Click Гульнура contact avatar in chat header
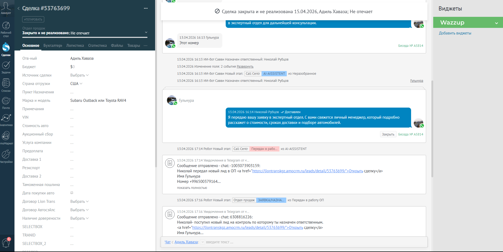503x252 pixels. pyautogui.click(x=172, y=100)
